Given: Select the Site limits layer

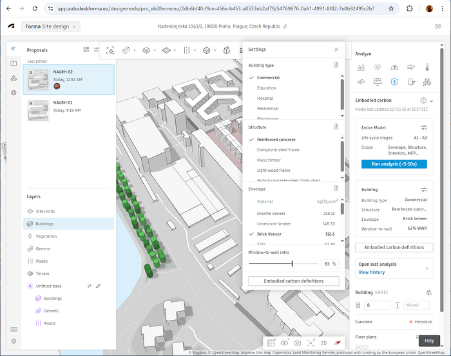Looking at the screenshot, I should 68,211.
